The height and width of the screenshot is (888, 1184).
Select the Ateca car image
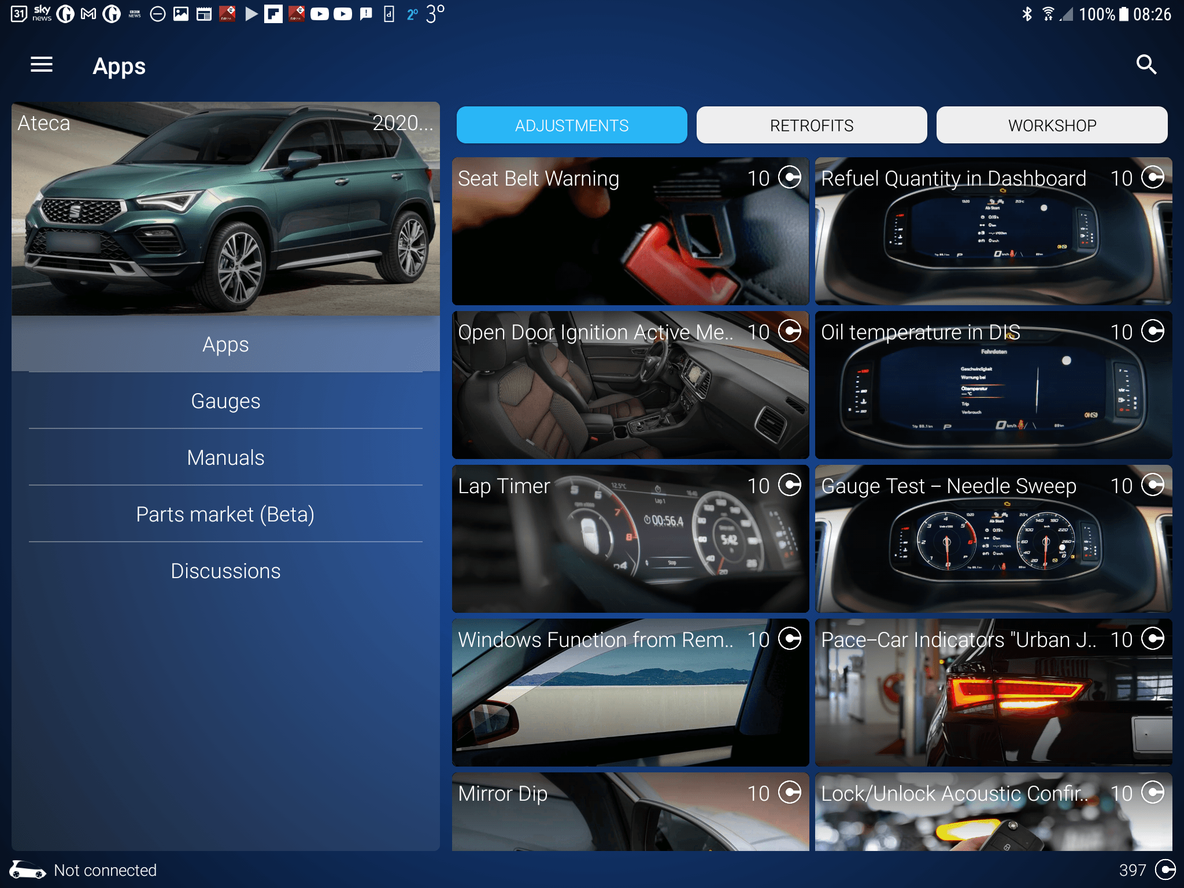click(x=225, y=208)
